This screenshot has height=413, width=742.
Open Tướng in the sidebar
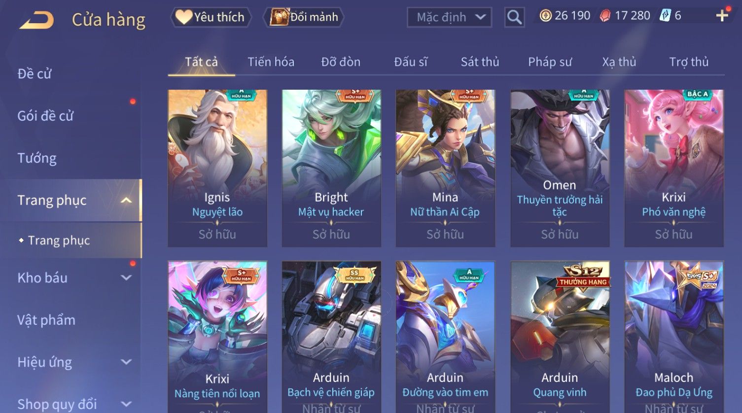(37, 158)
